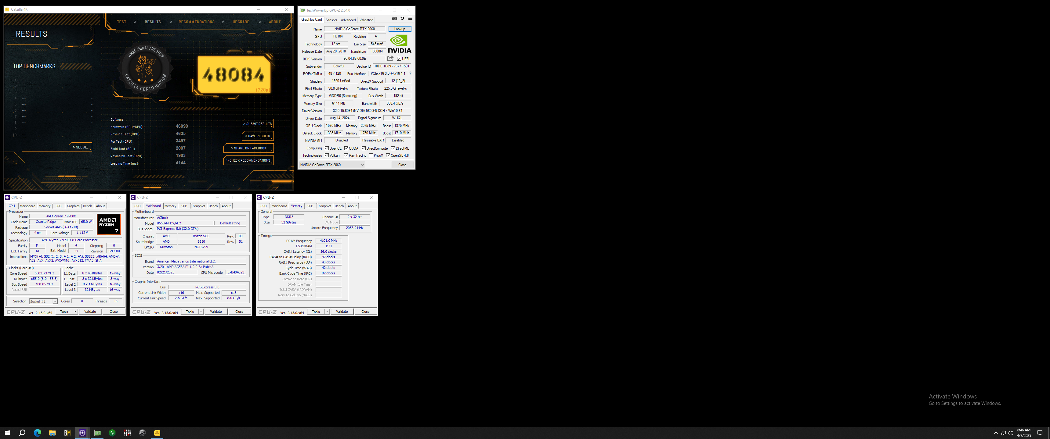Toggle the OpenGL 4.6 checkbox

[388, 155]
